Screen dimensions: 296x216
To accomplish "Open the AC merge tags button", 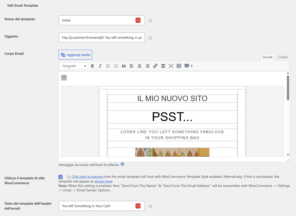I will pos(187,66).
